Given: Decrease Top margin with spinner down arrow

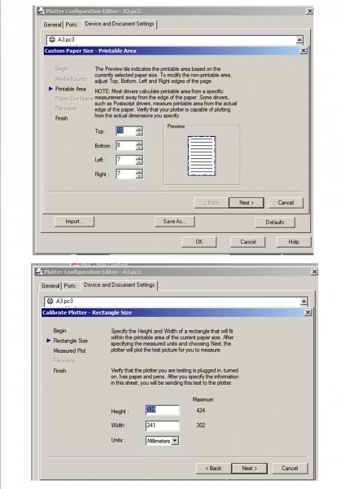Looking at the screenshot, I should pyautogui.click(x=139, y=133).
